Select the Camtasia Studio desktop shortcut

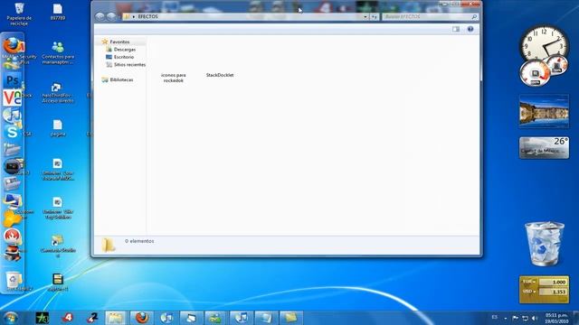point(58,246)
